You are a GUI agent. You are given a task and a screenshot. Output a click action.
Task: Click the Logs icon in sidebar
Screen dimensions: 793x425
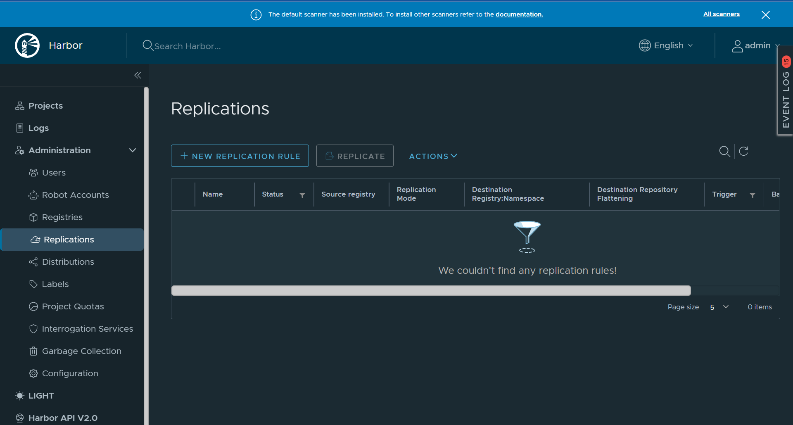(19, 128)
